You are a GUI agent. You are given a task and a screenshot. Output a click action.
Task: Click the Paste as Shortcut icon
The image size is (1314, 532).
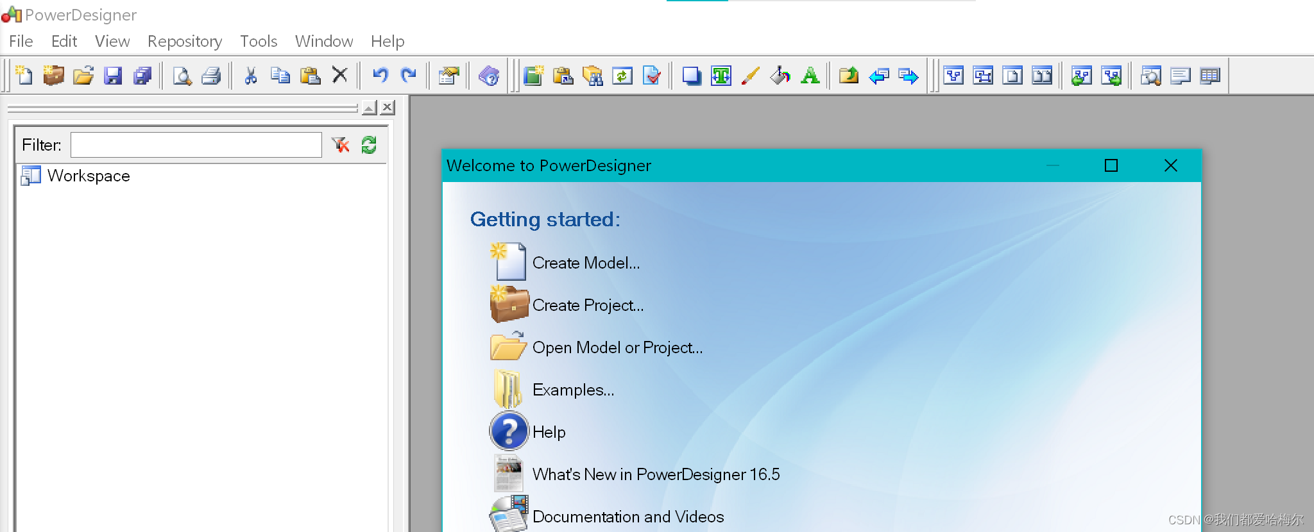[563, 76]
